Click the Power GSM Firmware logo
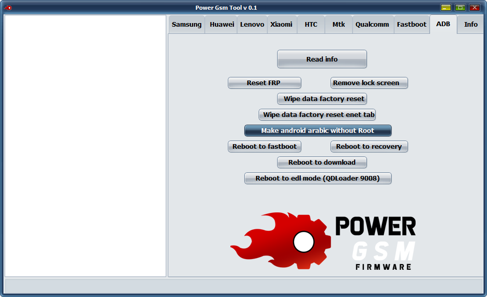The width and height of the screenshot is (487, 297). [323, 239]
